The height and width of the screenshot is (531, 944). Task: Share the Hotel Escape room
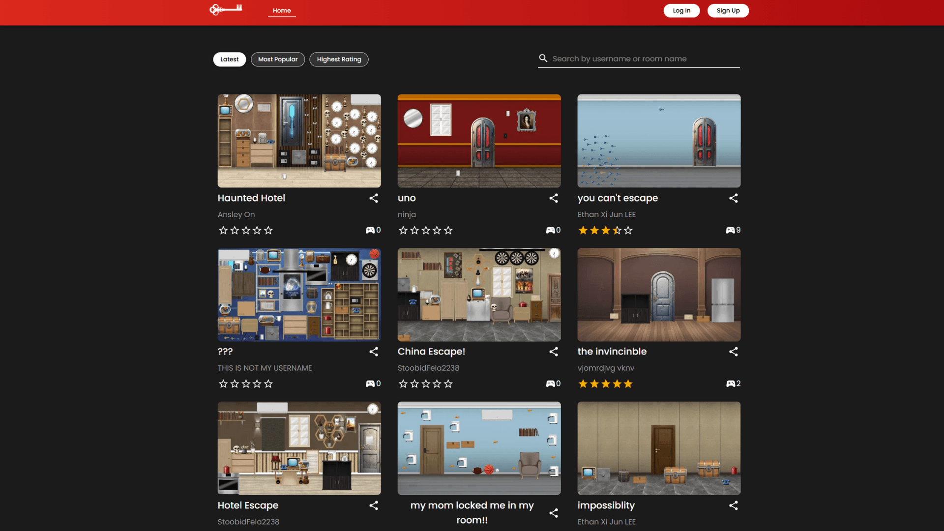pos(374,505)
